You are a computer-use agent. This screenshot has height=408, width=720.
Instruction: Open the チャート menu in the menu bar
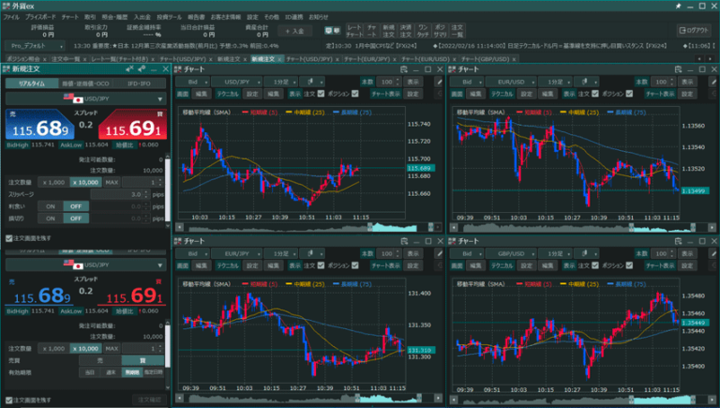point(69,17)
